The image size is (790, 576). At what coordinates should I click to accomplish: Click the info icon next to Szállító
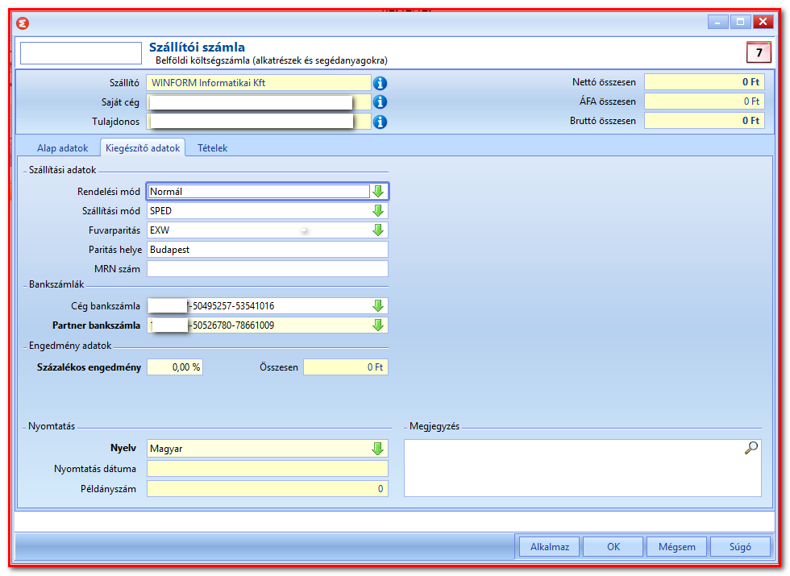point(380,83)
